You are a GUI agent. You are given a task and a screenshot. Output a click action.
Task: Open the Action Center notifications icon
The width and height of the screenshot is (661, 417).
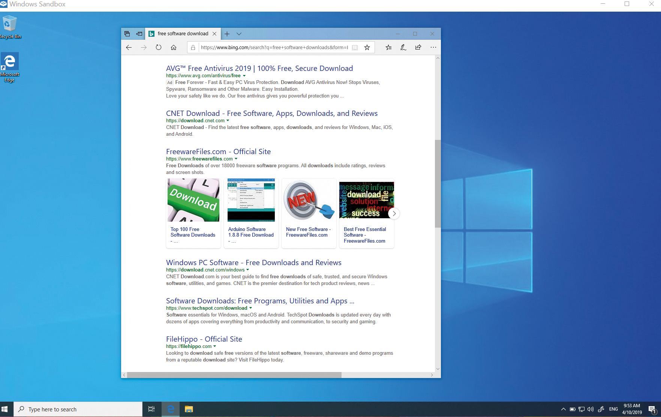coord(652,409)
